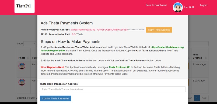Image resolution: width=217 pixels, height=104 pixels.
Task: Go to Next page
Action: tap(204, 98)
